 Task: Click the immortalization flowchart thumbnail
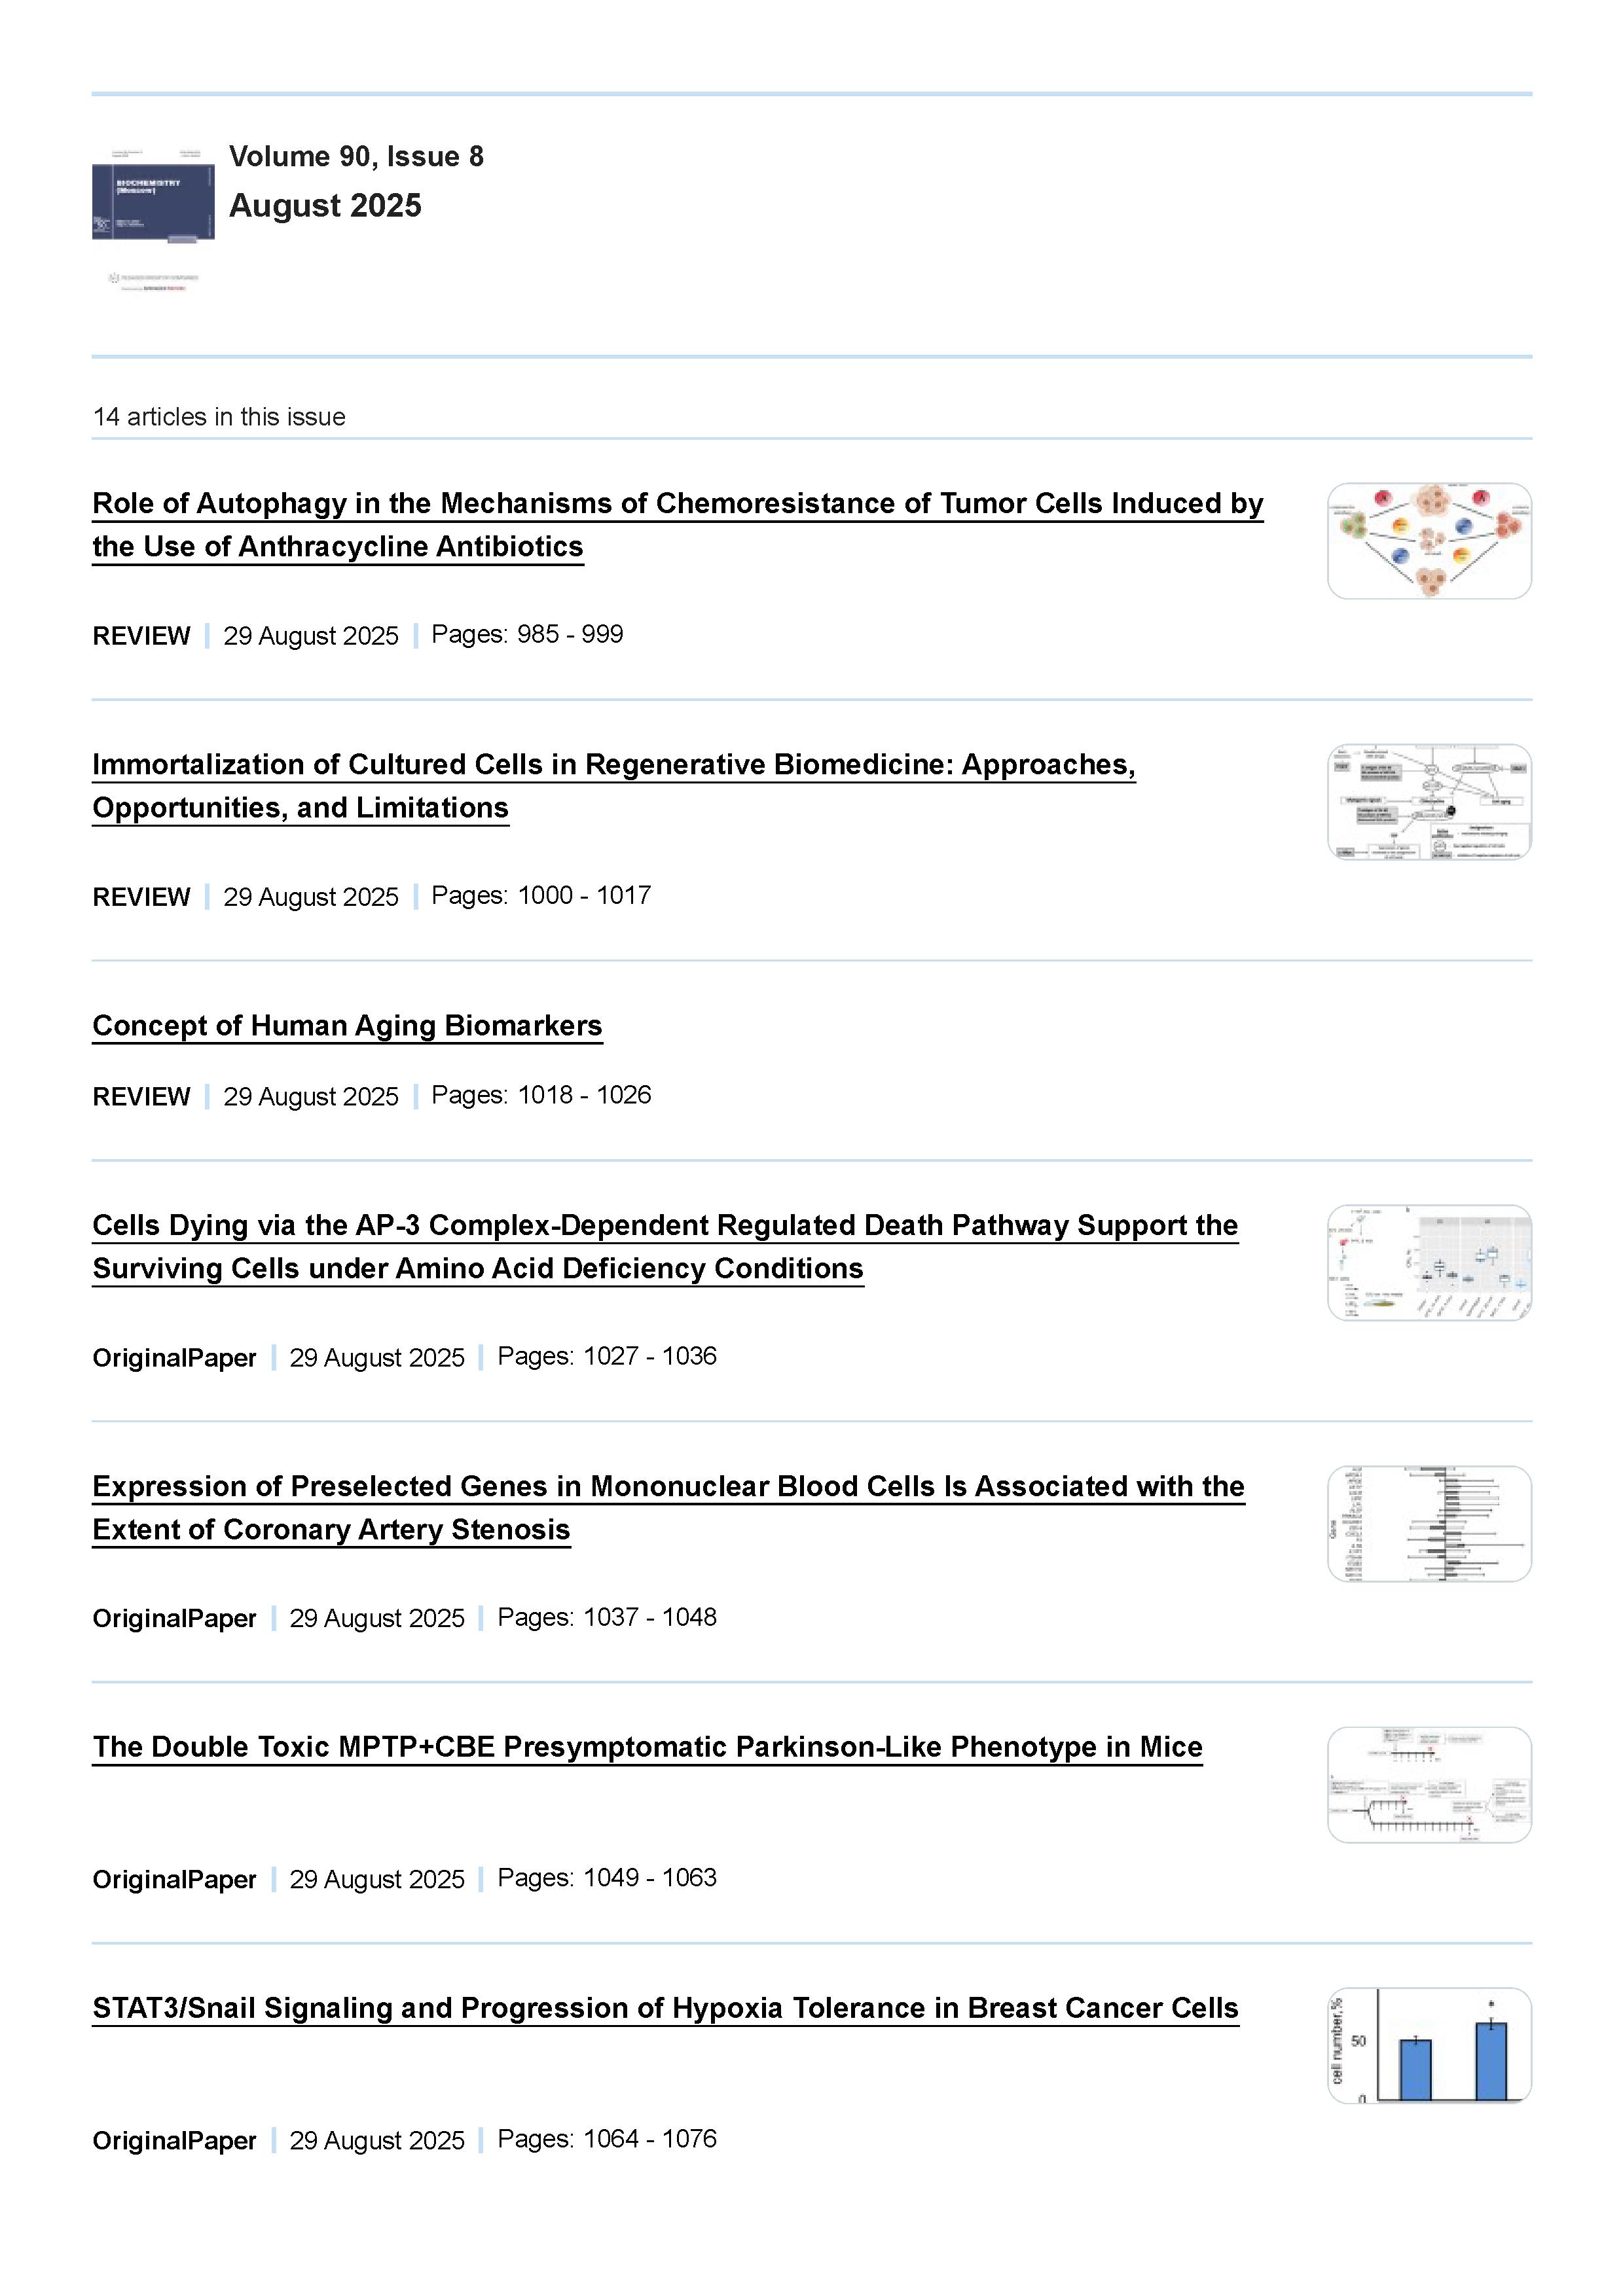(1429, 802)
